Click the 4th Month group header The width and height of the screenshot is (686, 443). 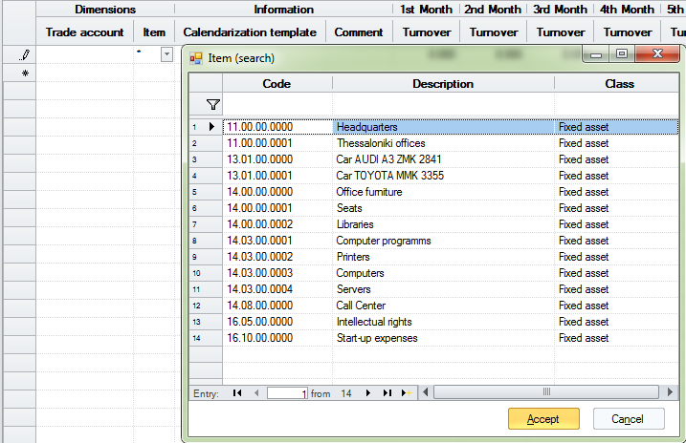point(627,10)
